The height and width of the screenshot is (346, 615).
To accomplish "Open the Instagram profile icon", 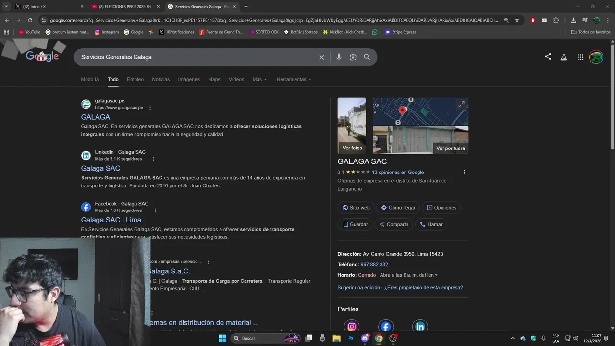I will tap(352, 326).
